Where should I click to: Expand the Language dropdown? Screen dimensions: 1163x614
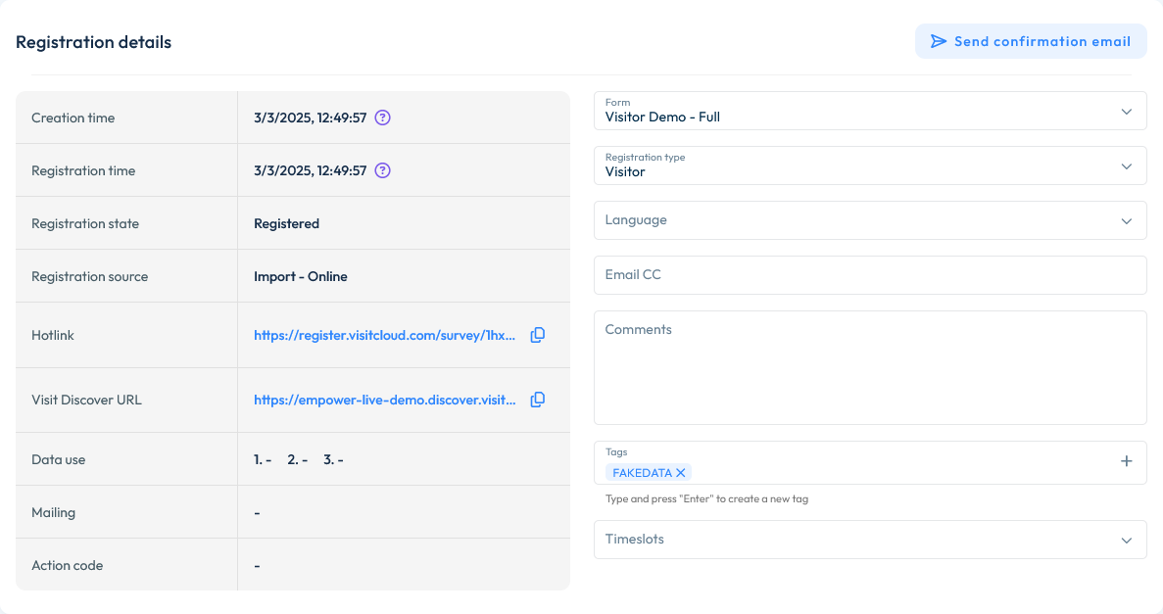pyautogui.click(x=870, y=220)
